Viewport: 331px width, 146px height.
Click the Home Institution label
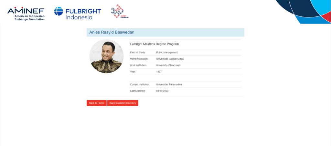[139, 59]
